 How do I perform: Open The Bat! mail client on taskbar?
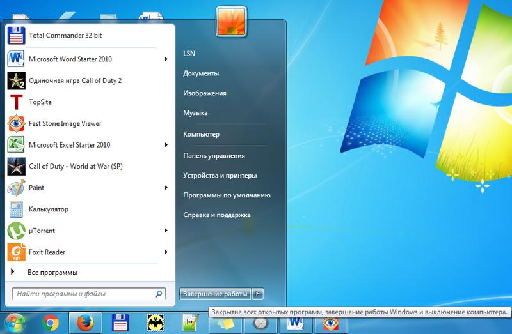[x=156, y=323]
